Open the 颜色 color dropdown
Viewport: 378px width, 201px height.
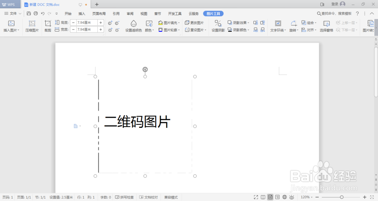[149, 30]
